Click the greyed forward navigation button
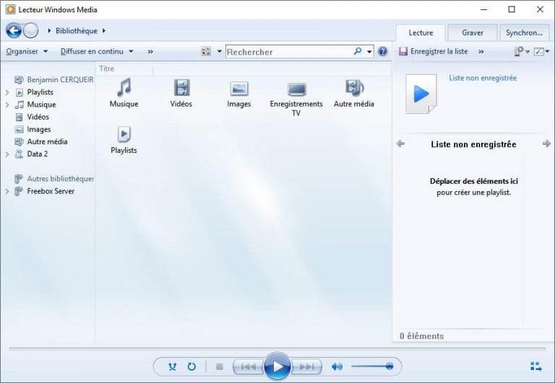555x383 pixels. tap(31, 31)
